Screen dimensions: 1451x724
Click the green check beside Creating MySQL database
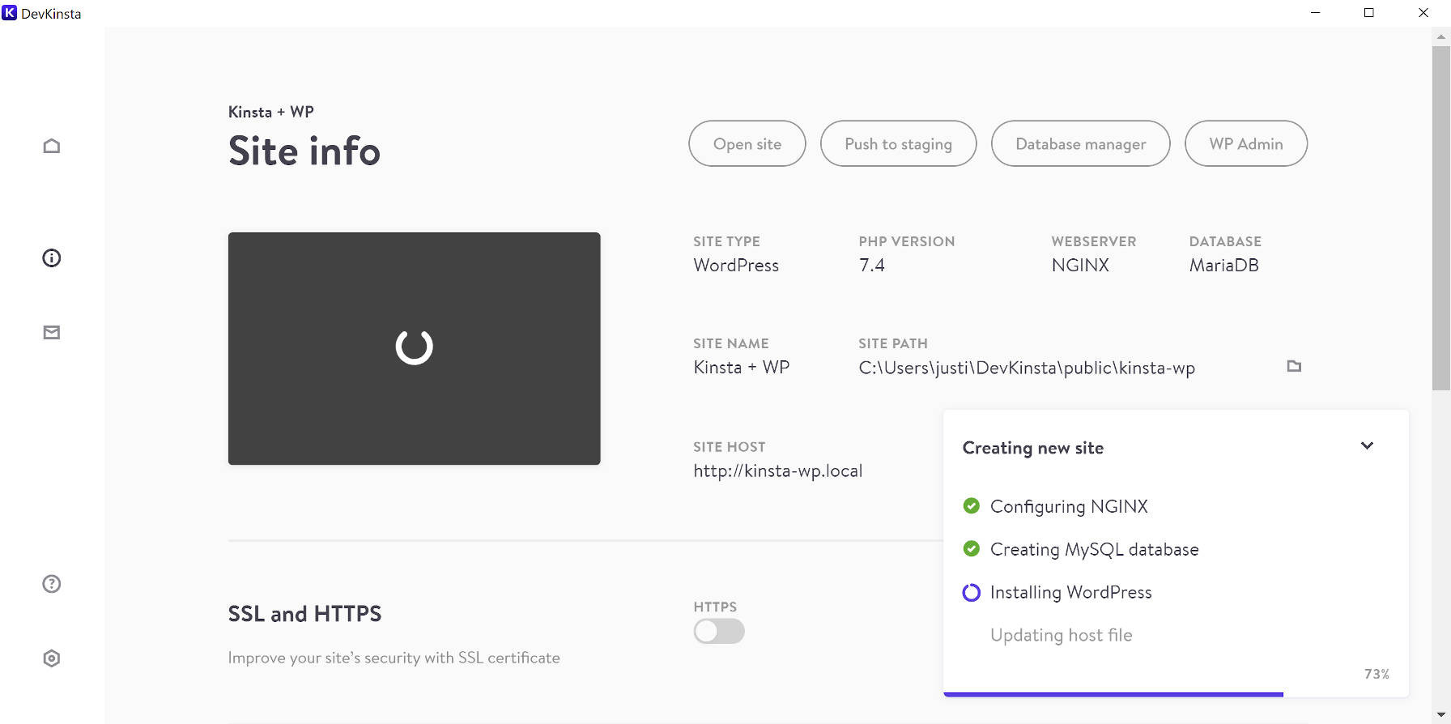(x=972, y=549)
